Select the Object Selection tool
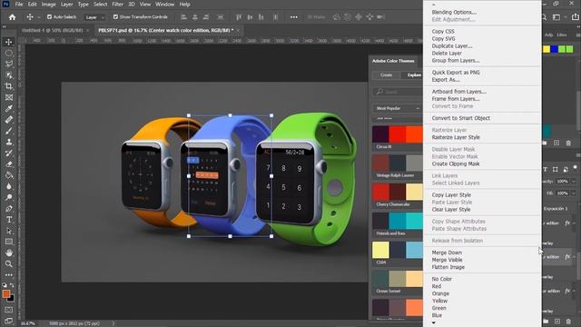Screen dimensions: 581x327 tap(9, 75)
